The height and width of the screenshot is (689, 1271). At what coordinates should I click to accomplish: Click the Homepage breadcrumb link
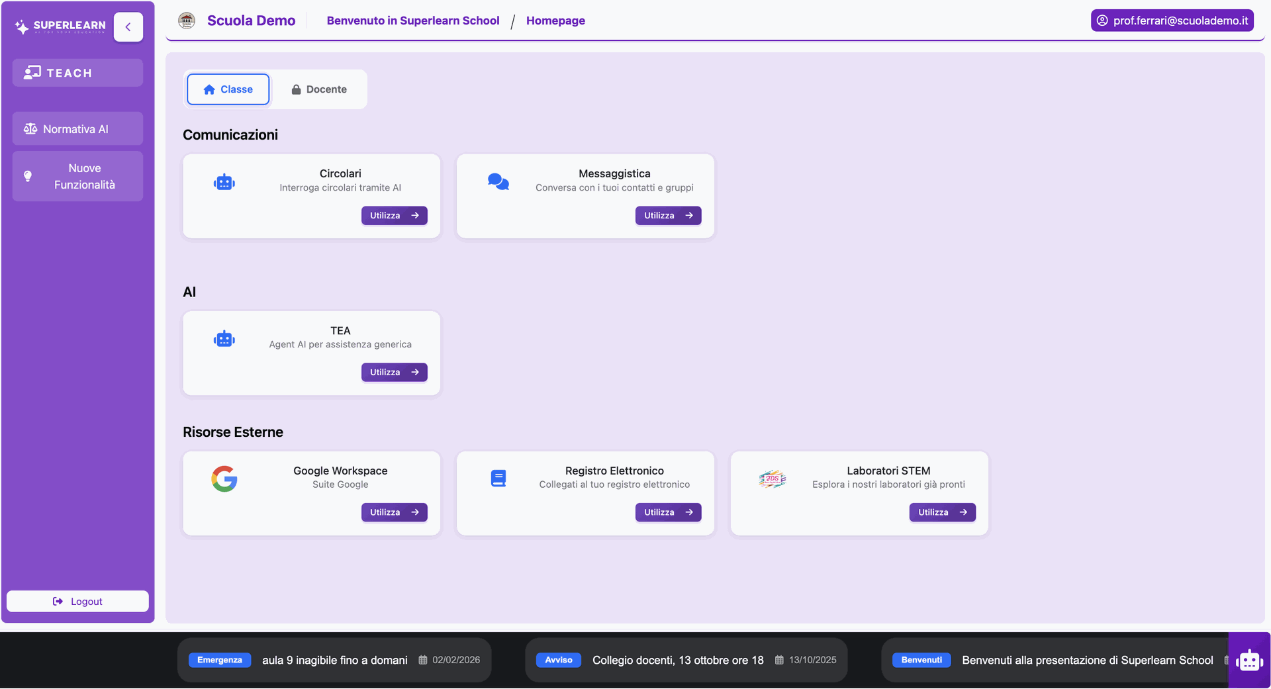pyautogui.click(x=555, y=21)
